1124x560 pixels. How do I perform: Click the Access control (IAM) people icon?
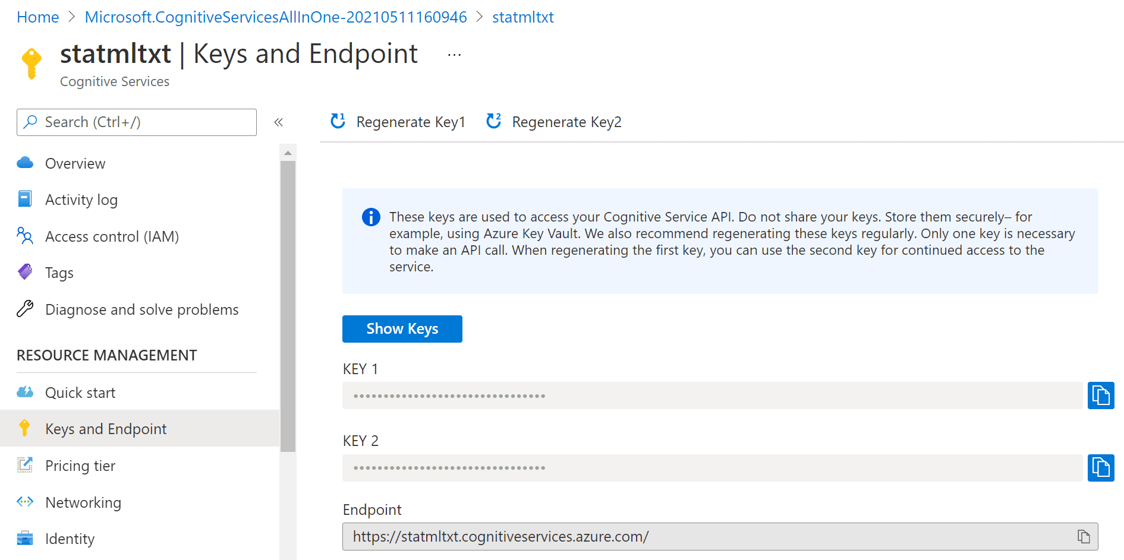coord(25,236)
